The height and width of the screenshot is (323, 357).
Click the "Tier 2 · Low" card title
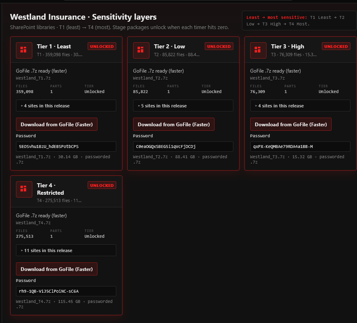[169, 46]
